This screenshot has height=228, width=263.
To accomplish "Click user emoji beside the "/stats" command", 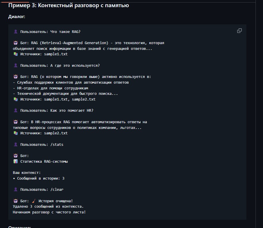I will (15, 145).
